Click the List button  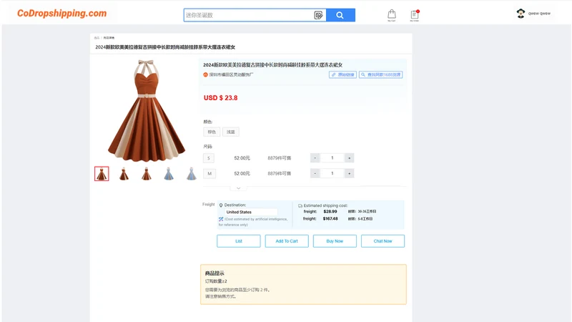pos(239,241)
